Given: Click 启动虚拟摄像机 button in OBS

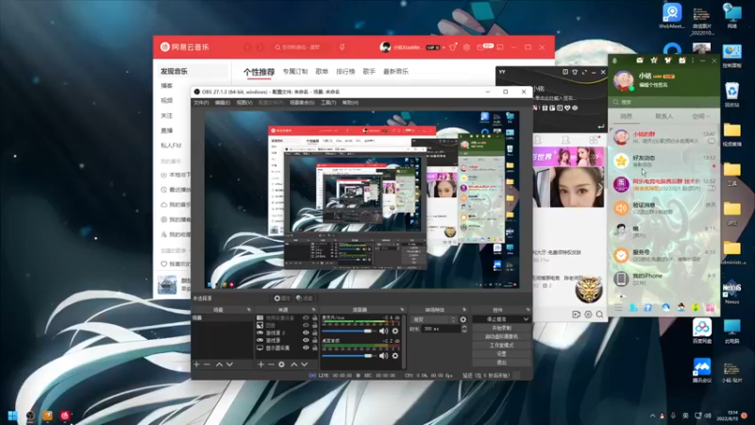Looking at the screenshot, I should coord(501,336).
